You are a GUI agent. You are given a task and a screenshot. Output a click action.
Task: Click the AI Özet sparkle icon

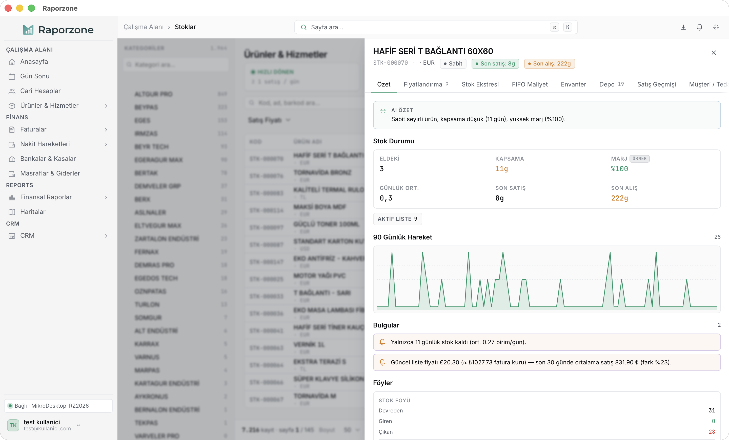tap(383, 111)
